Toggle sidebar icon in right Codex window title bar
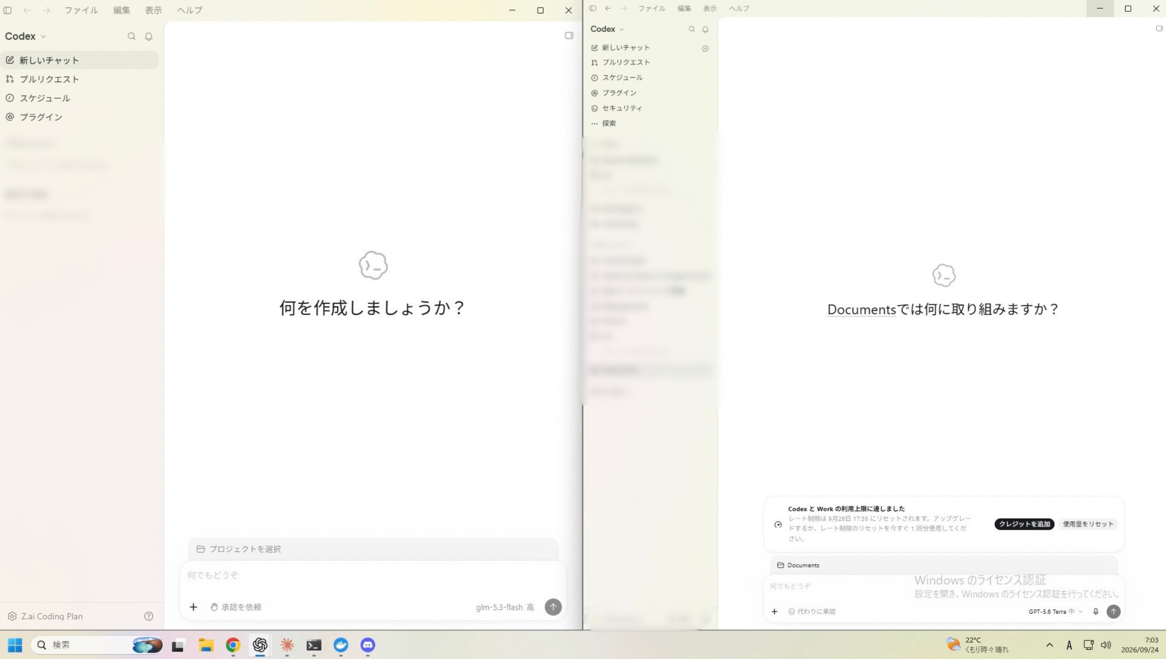Screen dimensions: 1166x659 [593, 8]
